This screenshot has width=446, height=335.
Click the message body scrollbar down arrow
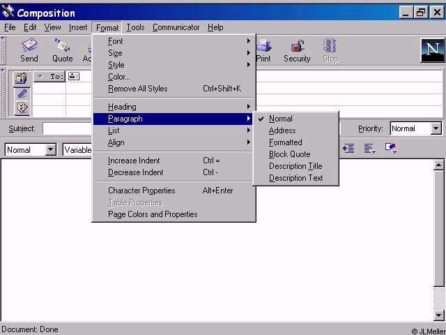[x=438, y=315]
